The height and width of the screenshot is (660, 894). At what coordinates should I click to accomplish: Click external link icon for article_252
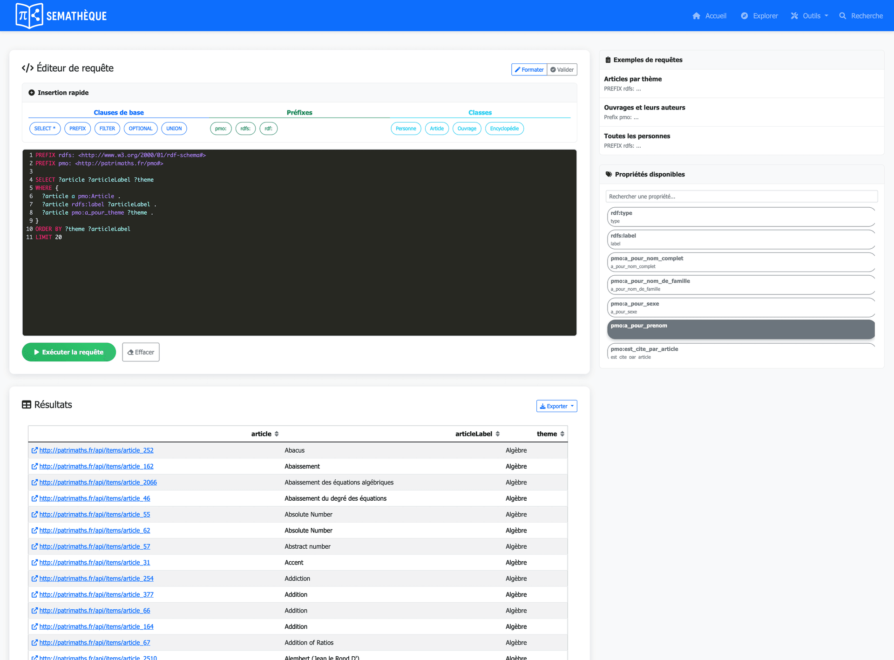34,450
